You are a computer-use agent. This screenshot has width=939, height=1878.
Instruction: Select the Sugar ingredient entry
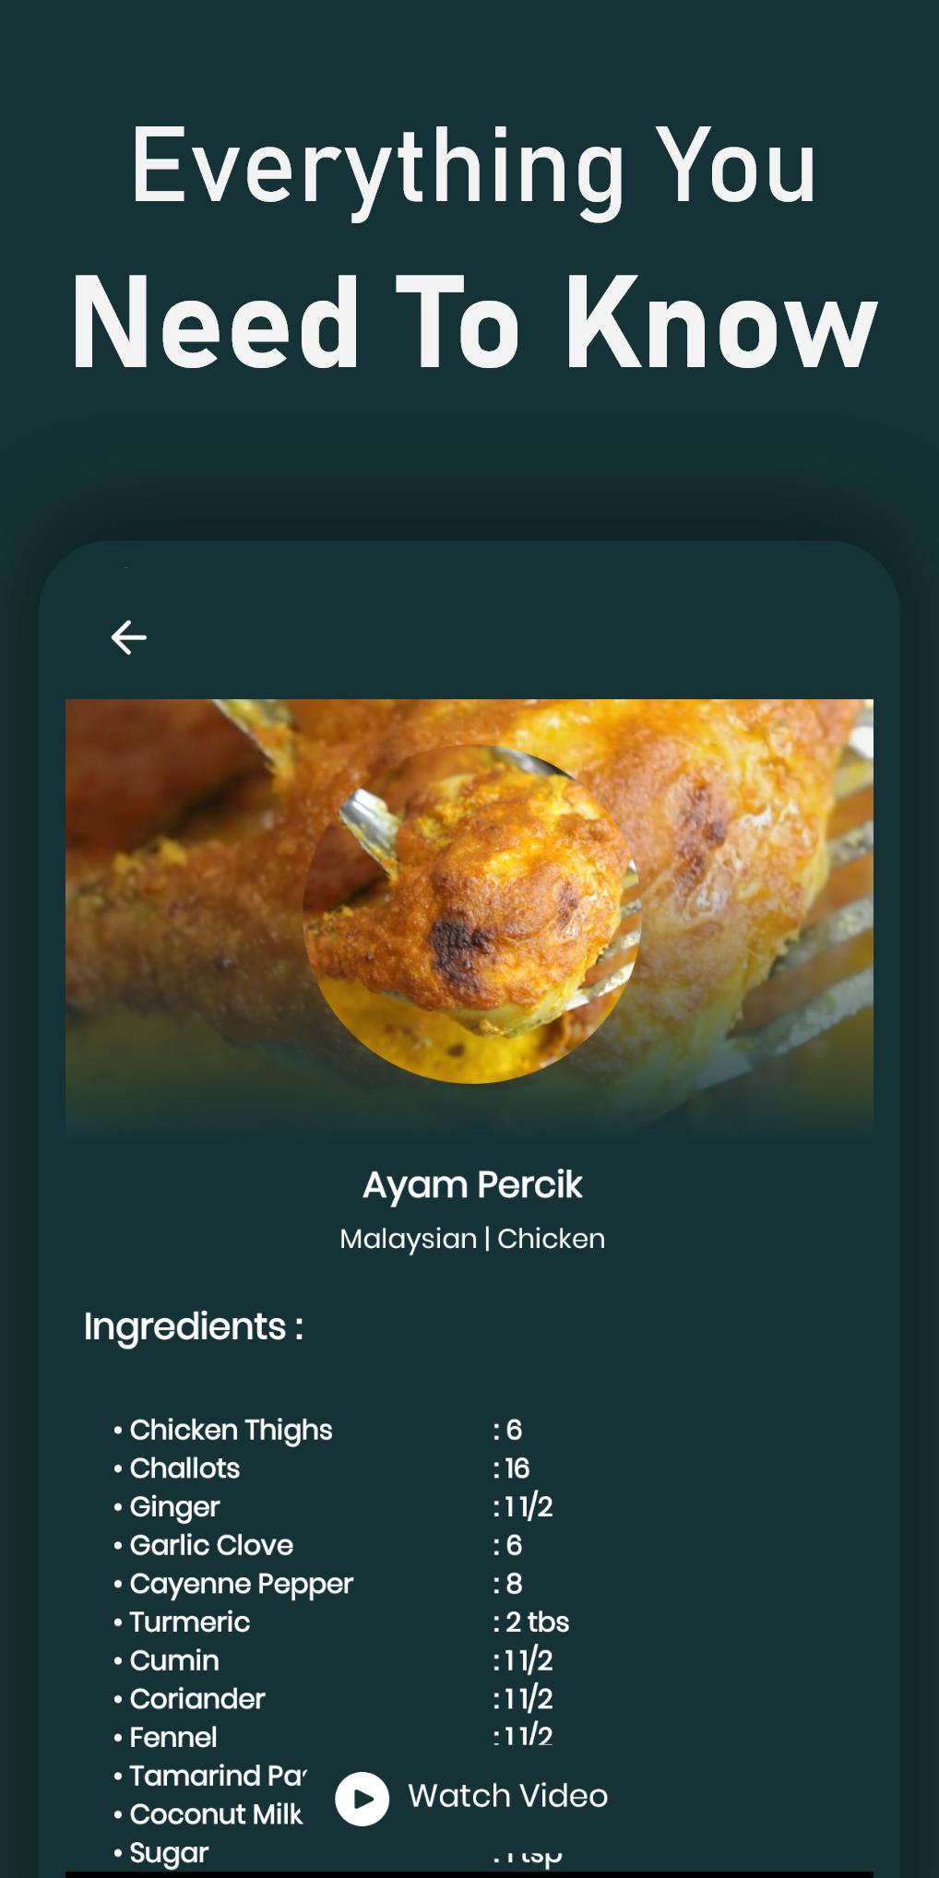[169, 1852]
